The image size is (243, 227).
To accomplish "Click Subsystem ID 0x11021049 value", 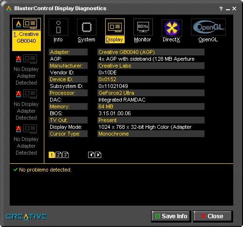I will coord(113,86).
